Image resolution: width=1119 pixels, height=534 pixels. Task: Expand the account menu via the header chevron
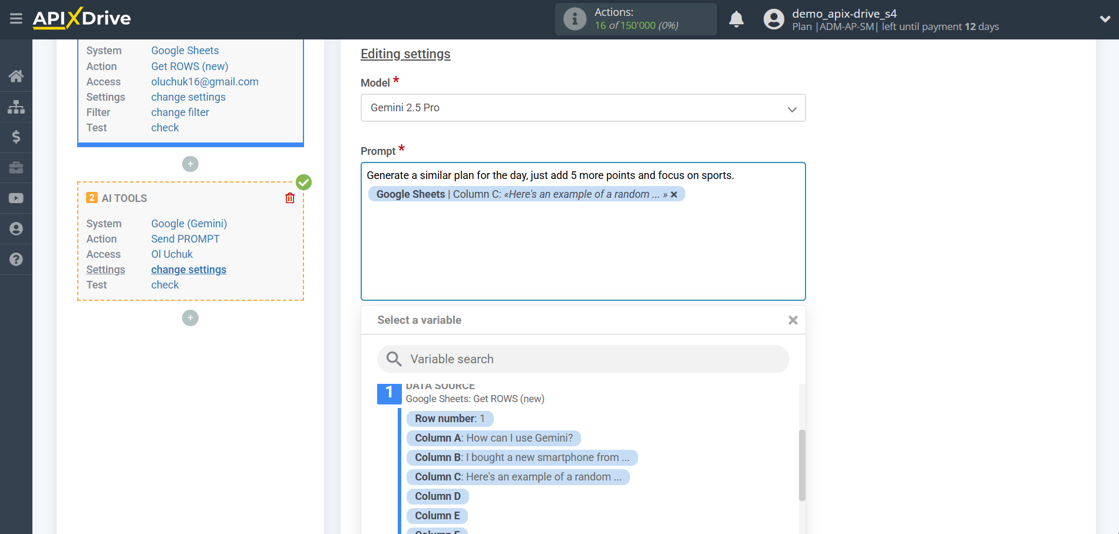(x=1105, y=18)
